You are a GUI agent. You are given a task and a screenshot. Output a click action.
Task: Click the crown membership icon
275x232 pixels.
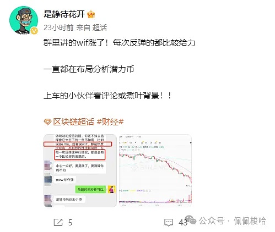click(91, 14)
